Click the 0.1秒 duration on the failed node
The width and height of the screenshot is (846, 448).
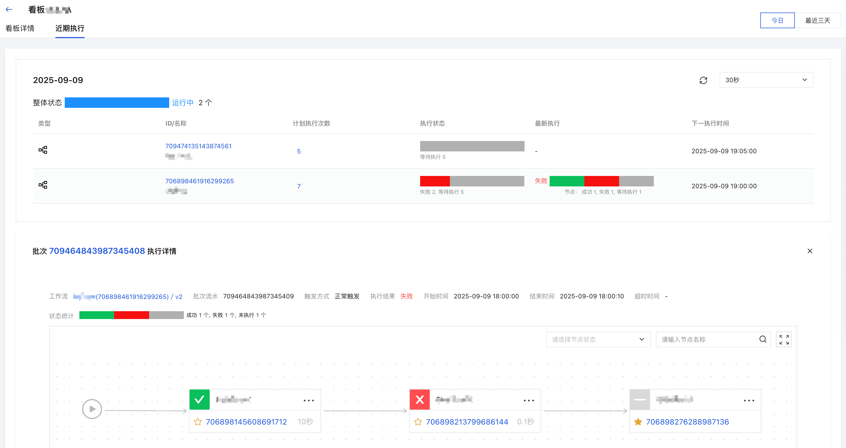tap(525, 421)
